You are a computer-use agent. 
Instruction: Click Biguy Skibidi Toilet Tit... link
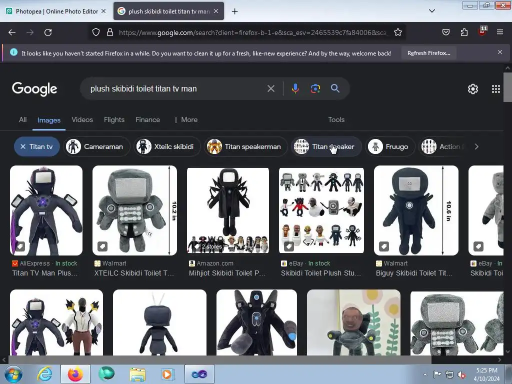point(414,273)
